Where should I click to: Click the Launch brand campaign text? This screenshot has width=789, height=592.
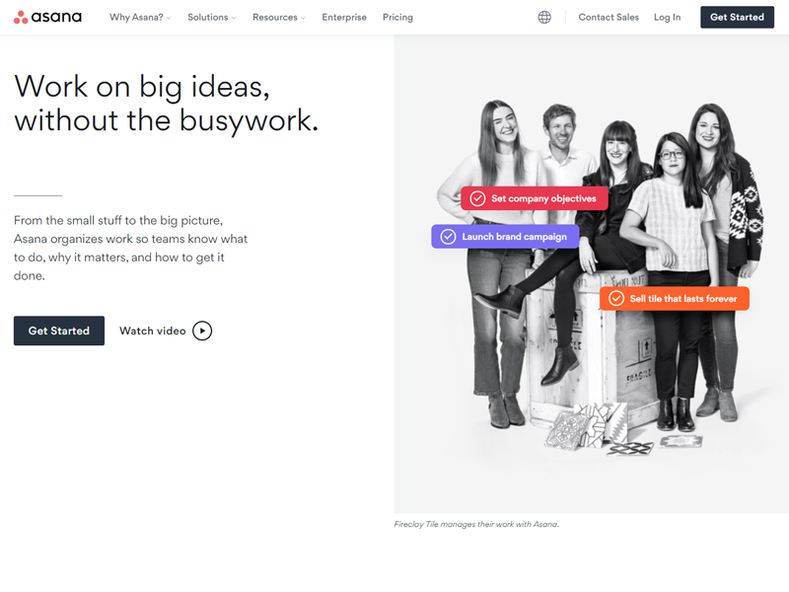click(514, 237)
